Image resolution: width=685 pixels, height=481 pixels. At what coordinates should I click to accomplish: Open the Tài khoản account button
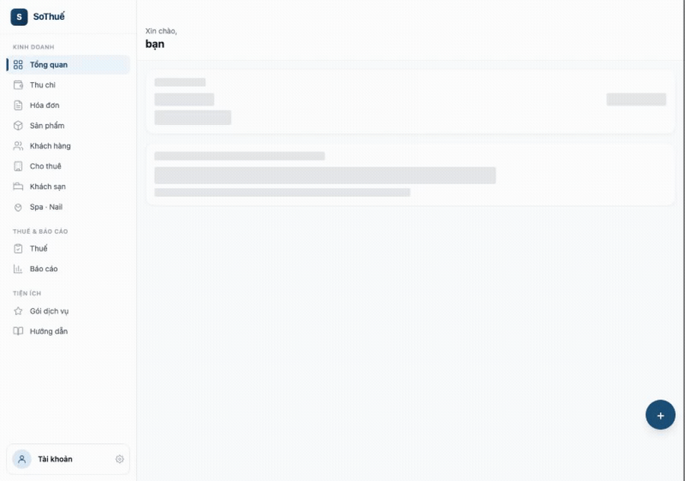[x=68, y=459]
